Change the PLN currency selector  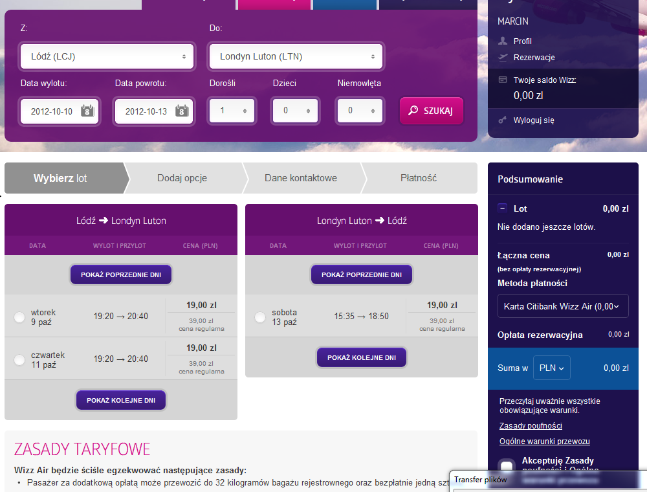tap(551, 368)
